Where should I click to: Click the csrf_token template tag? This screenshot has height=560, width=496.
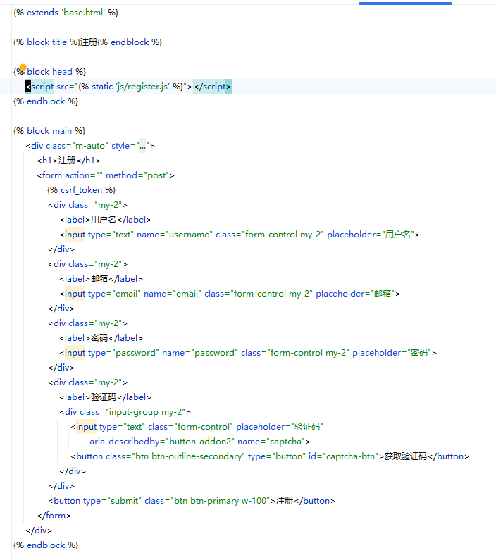click(x=81, y=190)
